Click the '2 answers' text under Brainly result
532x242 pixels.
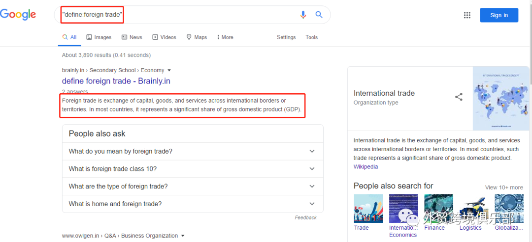coord(75,92)
